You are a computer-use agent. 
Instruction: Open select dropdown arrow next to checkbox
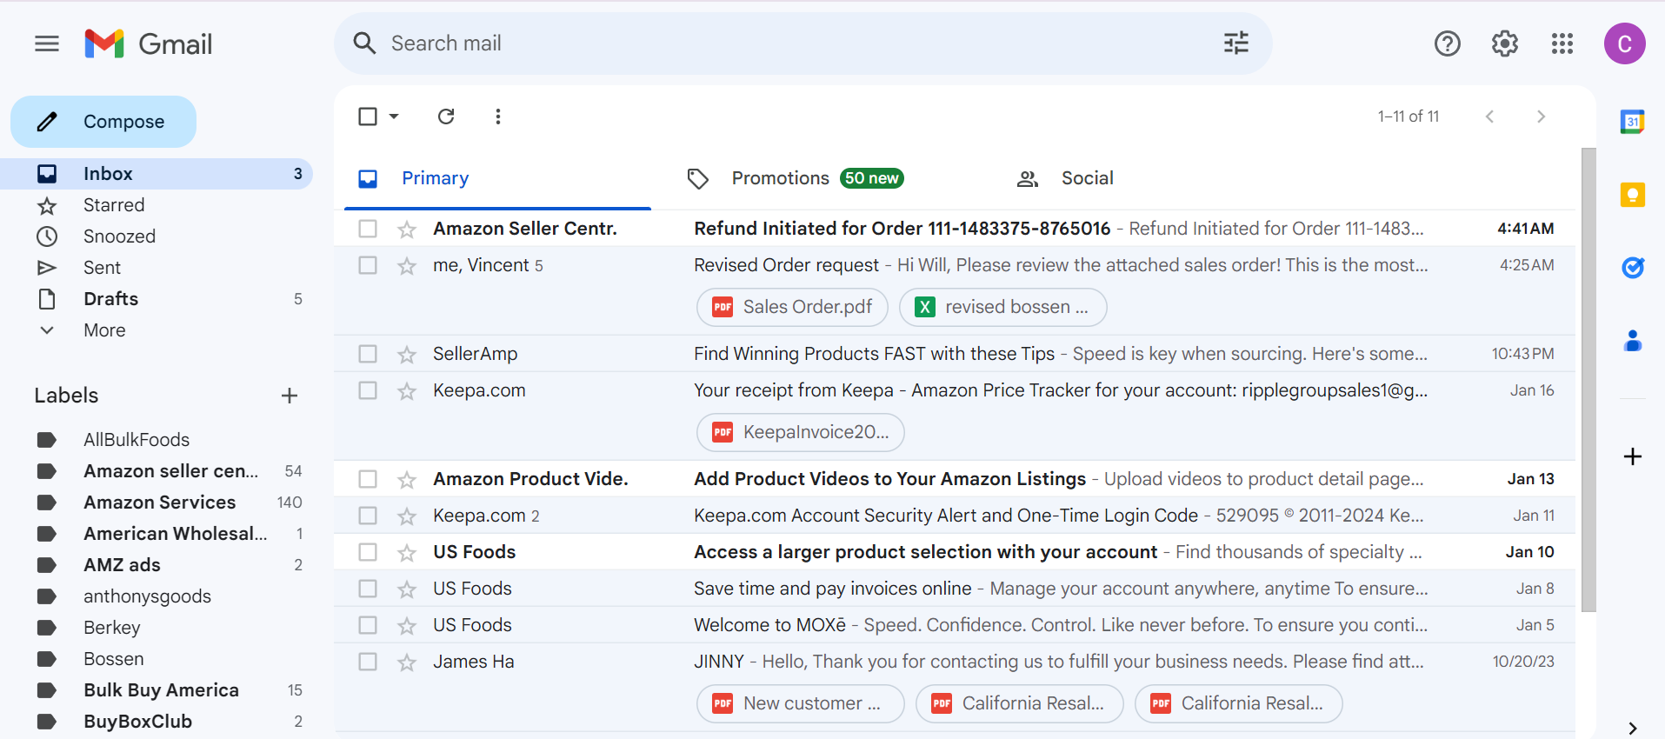(x=394, y=117)
